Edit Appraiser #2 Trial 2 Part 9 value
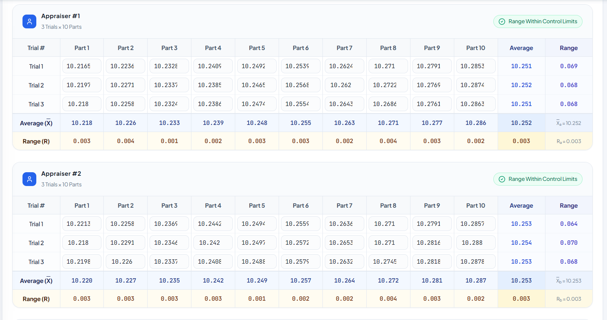Screen dimensions: 607x320 [432, 243]
